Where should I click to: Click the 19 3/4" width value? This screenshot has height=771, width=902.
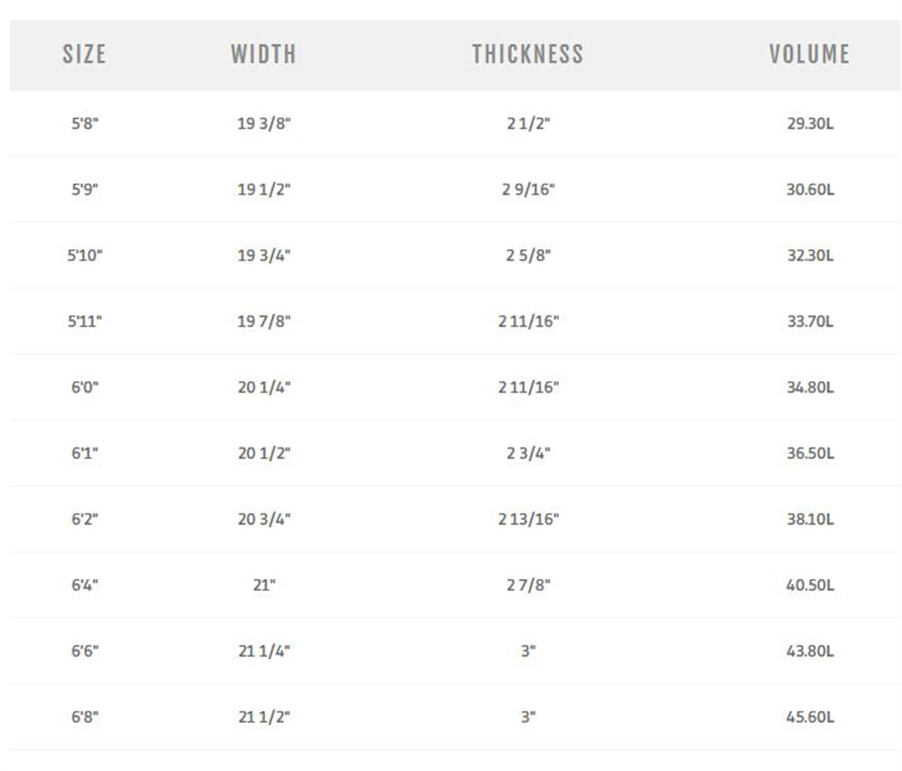pos(264,255)
